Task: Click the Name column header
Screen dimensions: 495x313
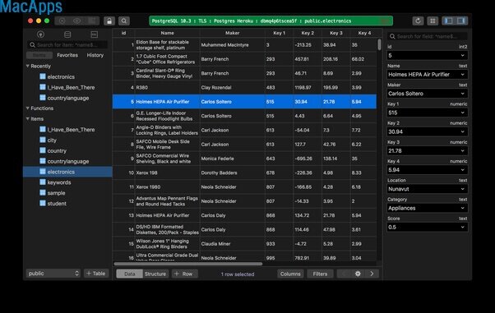Action: 167,33
